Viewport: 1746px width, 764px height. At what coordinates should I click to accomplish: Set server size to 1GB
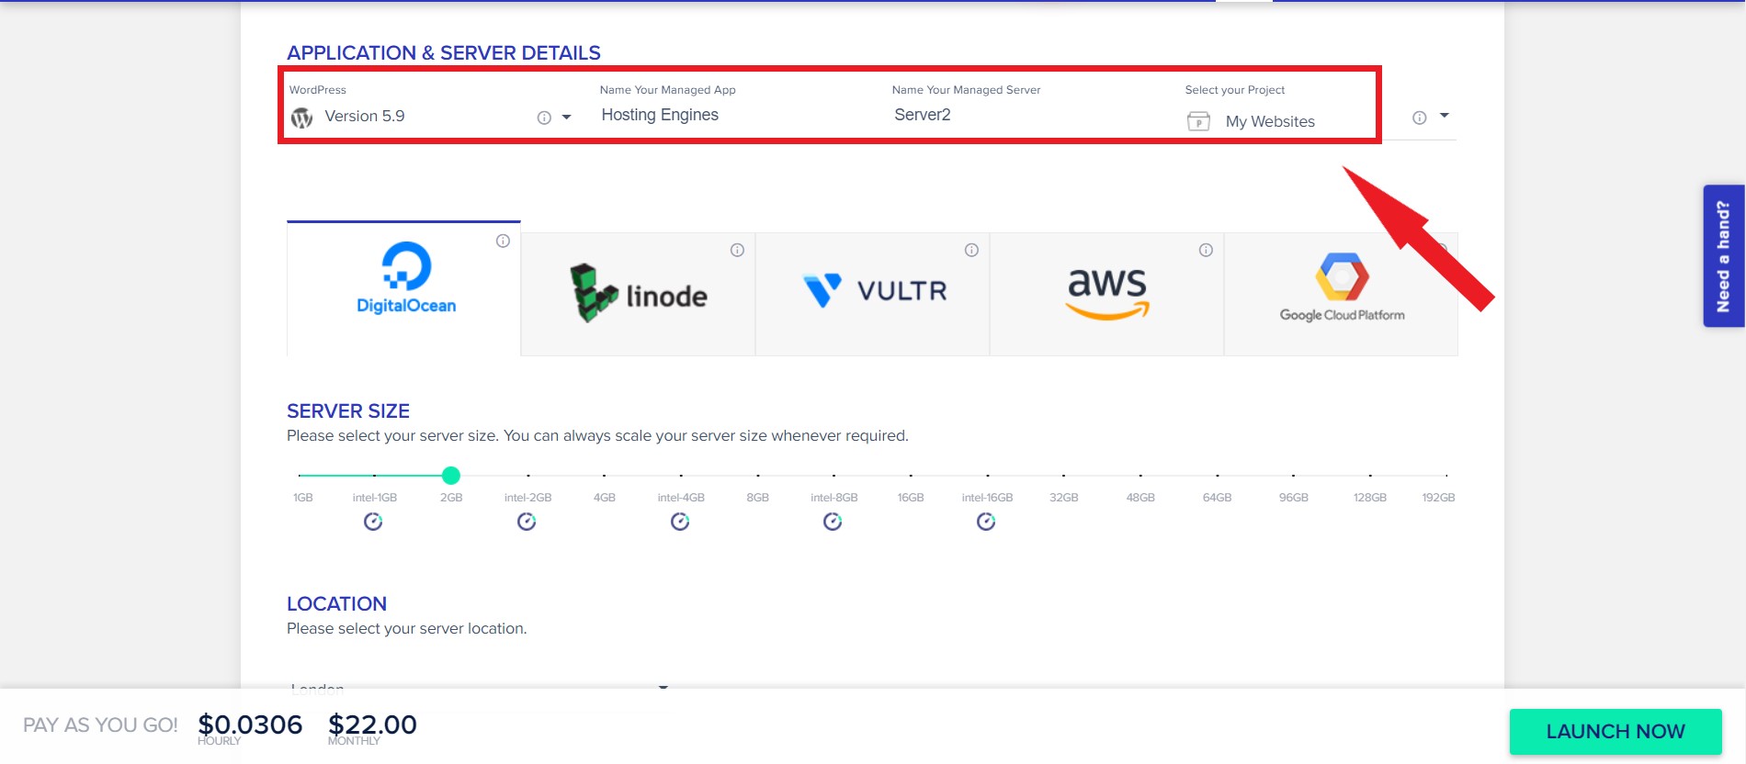pos(302,497)
